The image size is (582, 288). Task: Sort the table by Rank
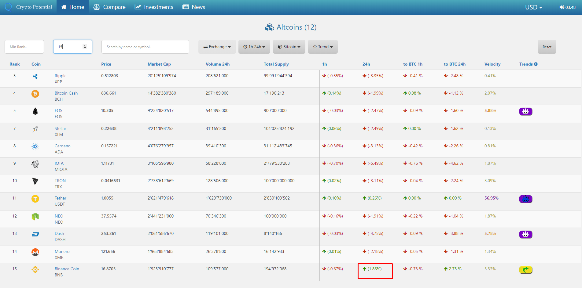[x=15, y=64]
